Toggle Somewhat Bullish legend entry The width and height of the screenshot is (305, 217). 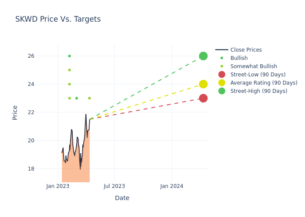[x=254, y=66]
